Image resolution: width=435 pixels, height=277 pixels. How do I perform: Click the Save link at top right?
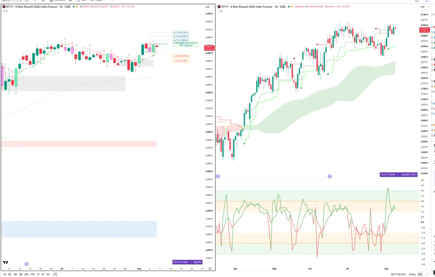[427, 1]
